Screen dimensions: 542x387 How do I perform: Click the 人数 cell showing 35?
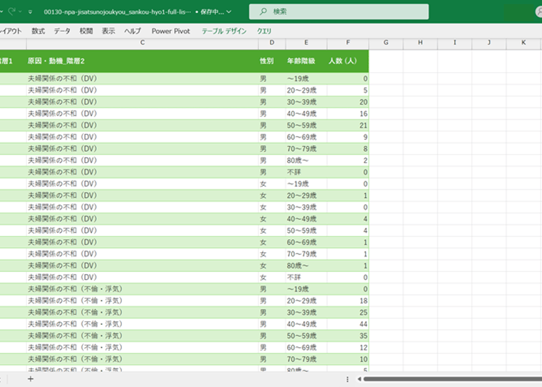(x=348, y=336)
